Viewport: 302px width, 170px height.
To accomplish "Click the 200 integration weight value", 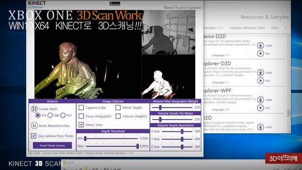I will coord(197,107).
